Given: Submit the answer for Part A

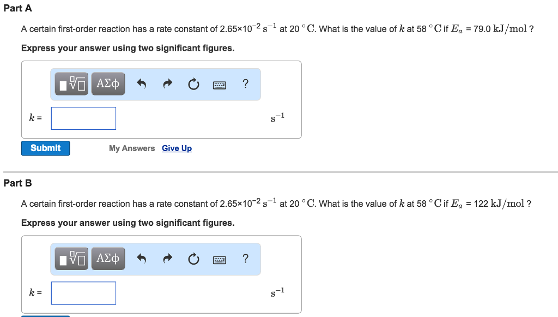Looking at the screenshot, I should [x=45, y=148].
